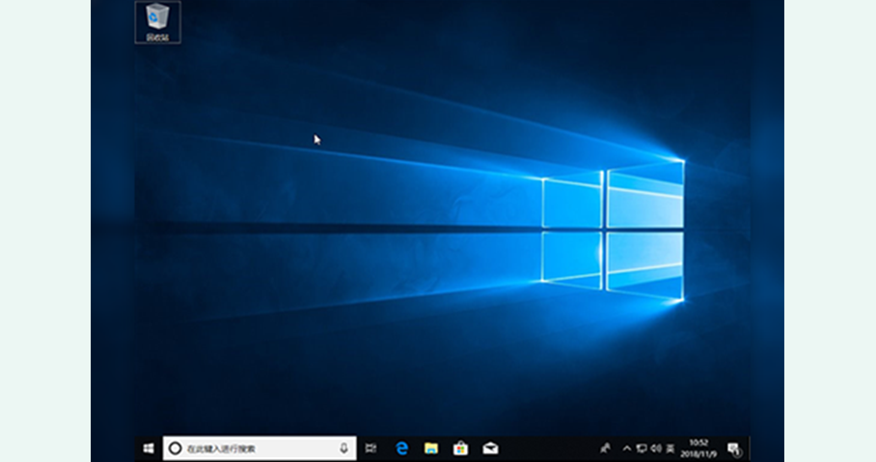Open File Explorer from the taskbar

431,448
